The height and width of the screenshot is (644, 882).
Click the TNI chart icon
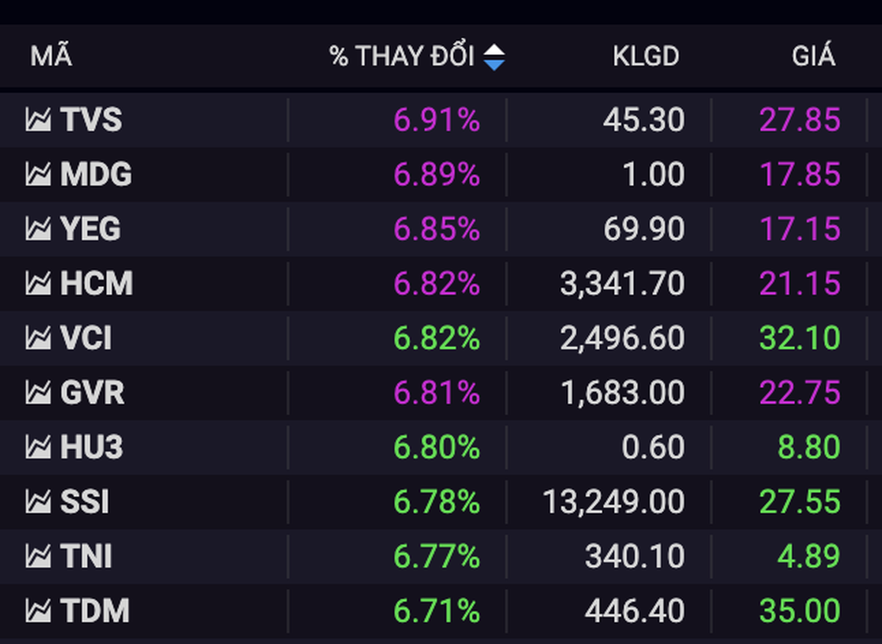coord(38,556)
